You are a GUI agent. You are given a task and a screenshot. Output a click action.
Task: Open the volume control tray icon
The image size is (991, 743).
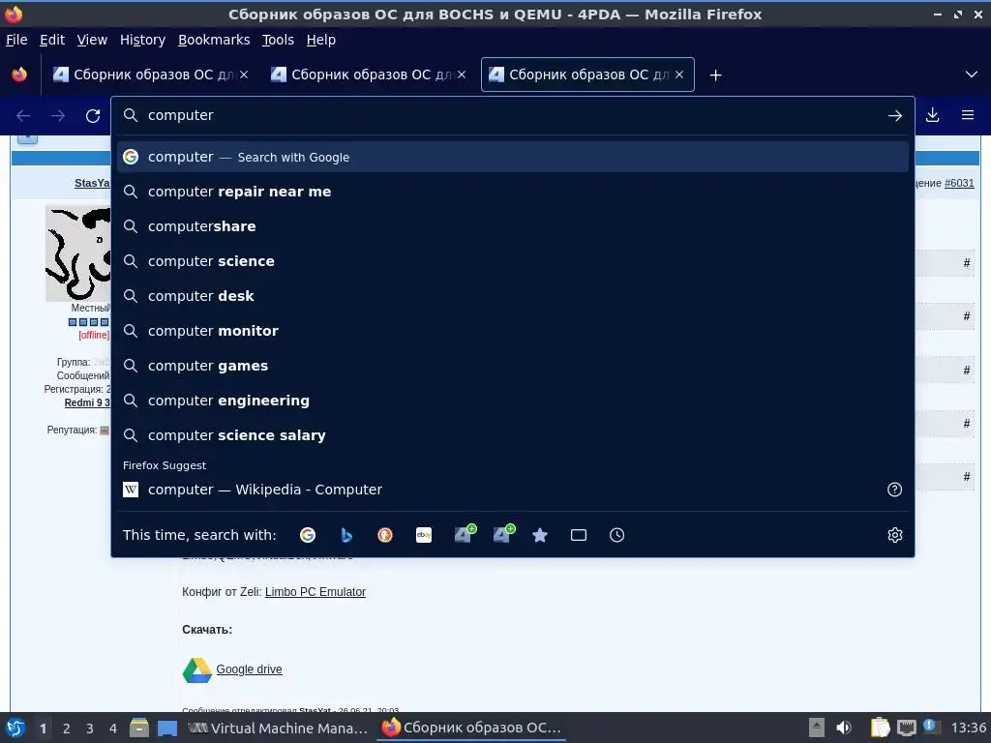844,728
